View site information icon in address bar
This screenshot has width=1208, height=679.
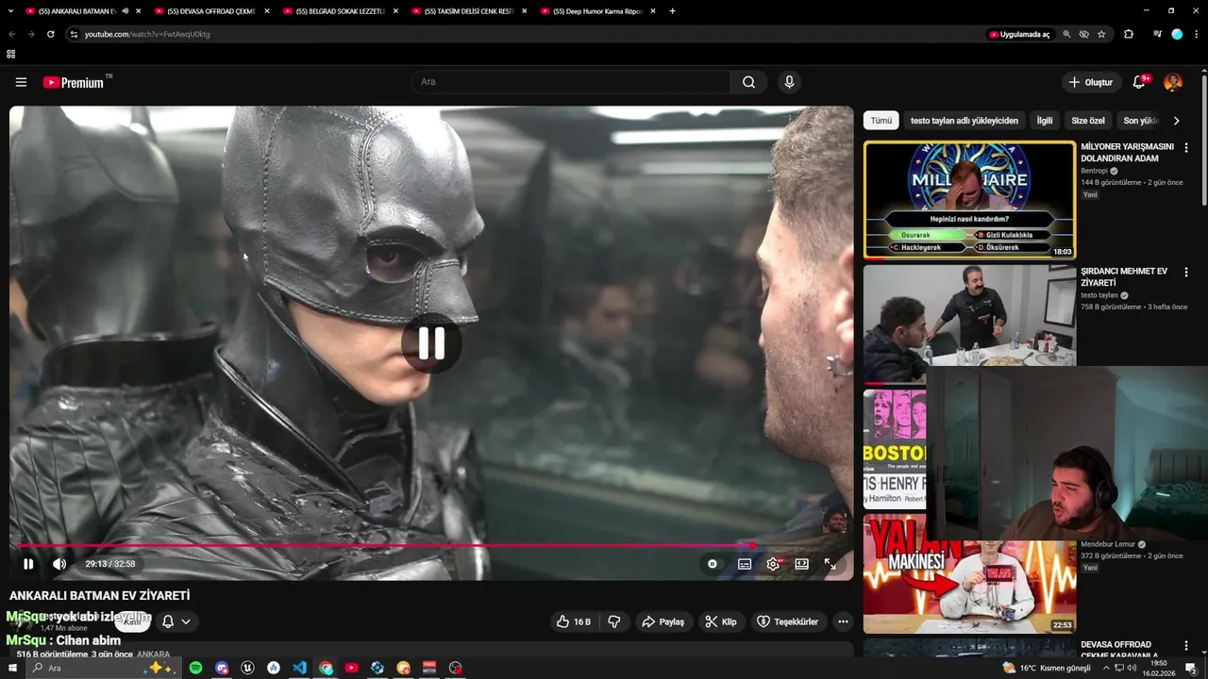point(74,34)
